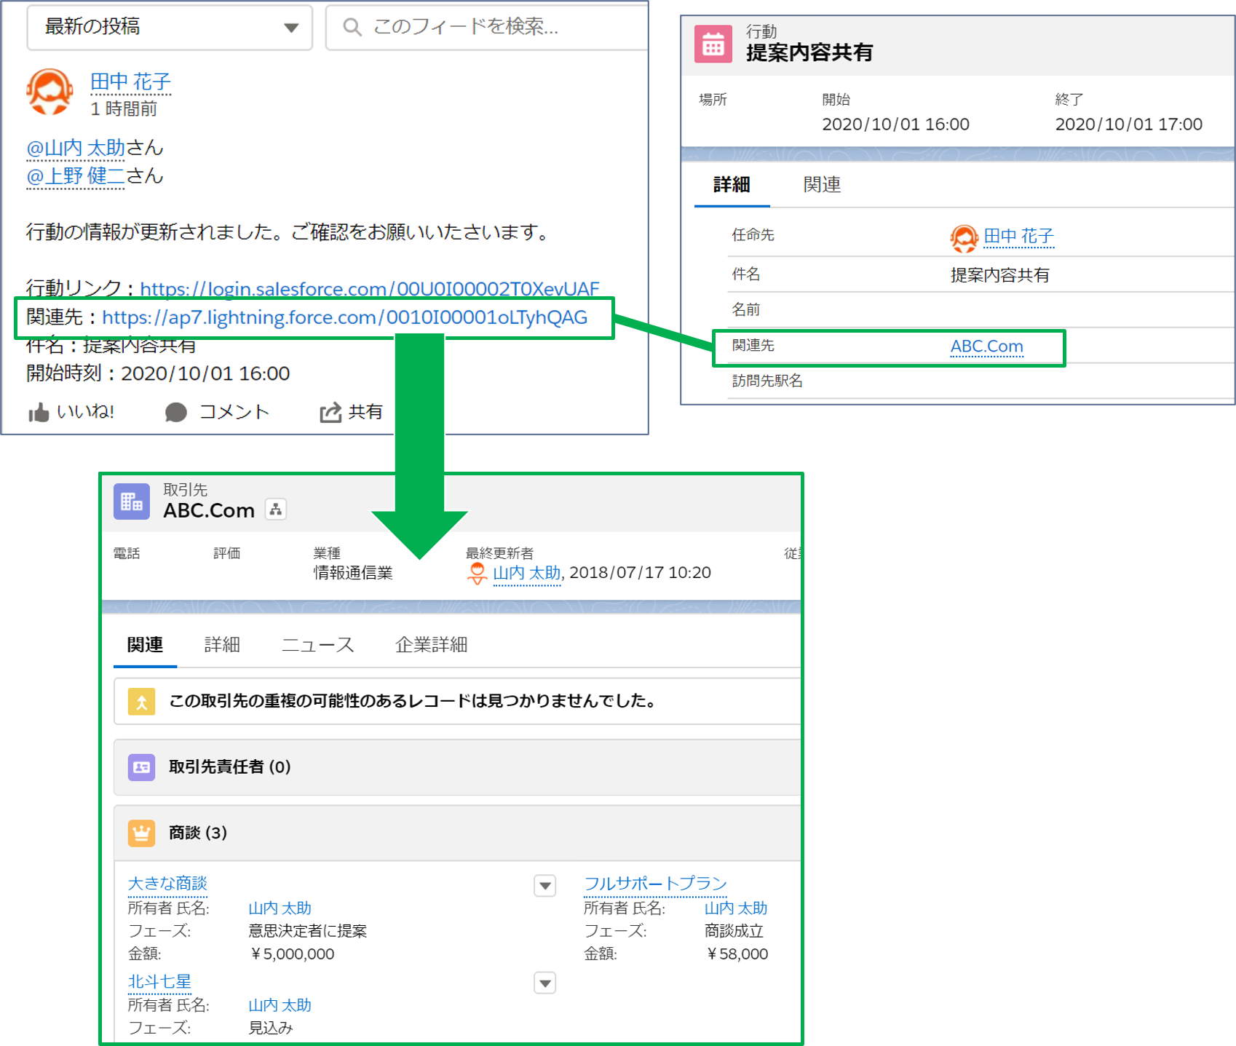1236x1046 pixels.
Task: Click the account hierarchy icon beside ABC.Com
Action: [276, 510]
